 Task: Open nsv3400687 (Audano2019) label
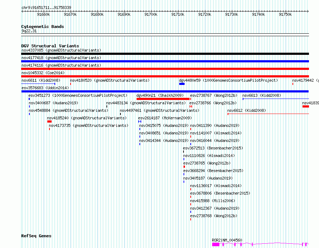tap(53, 103)
